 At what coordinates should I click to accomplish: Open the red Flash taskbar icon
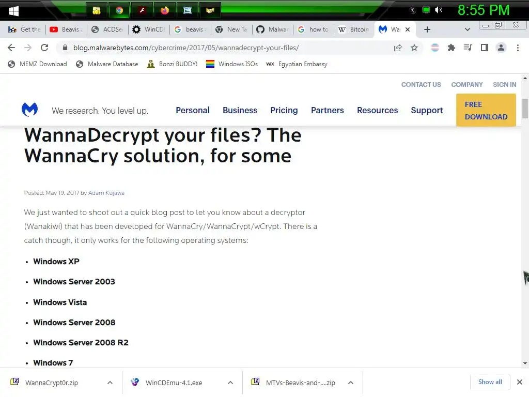(142, 10)
